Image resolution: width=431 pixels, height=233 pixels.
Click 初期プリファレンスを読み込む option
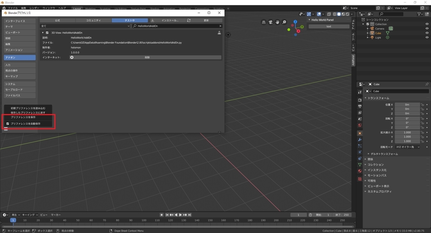28,108
